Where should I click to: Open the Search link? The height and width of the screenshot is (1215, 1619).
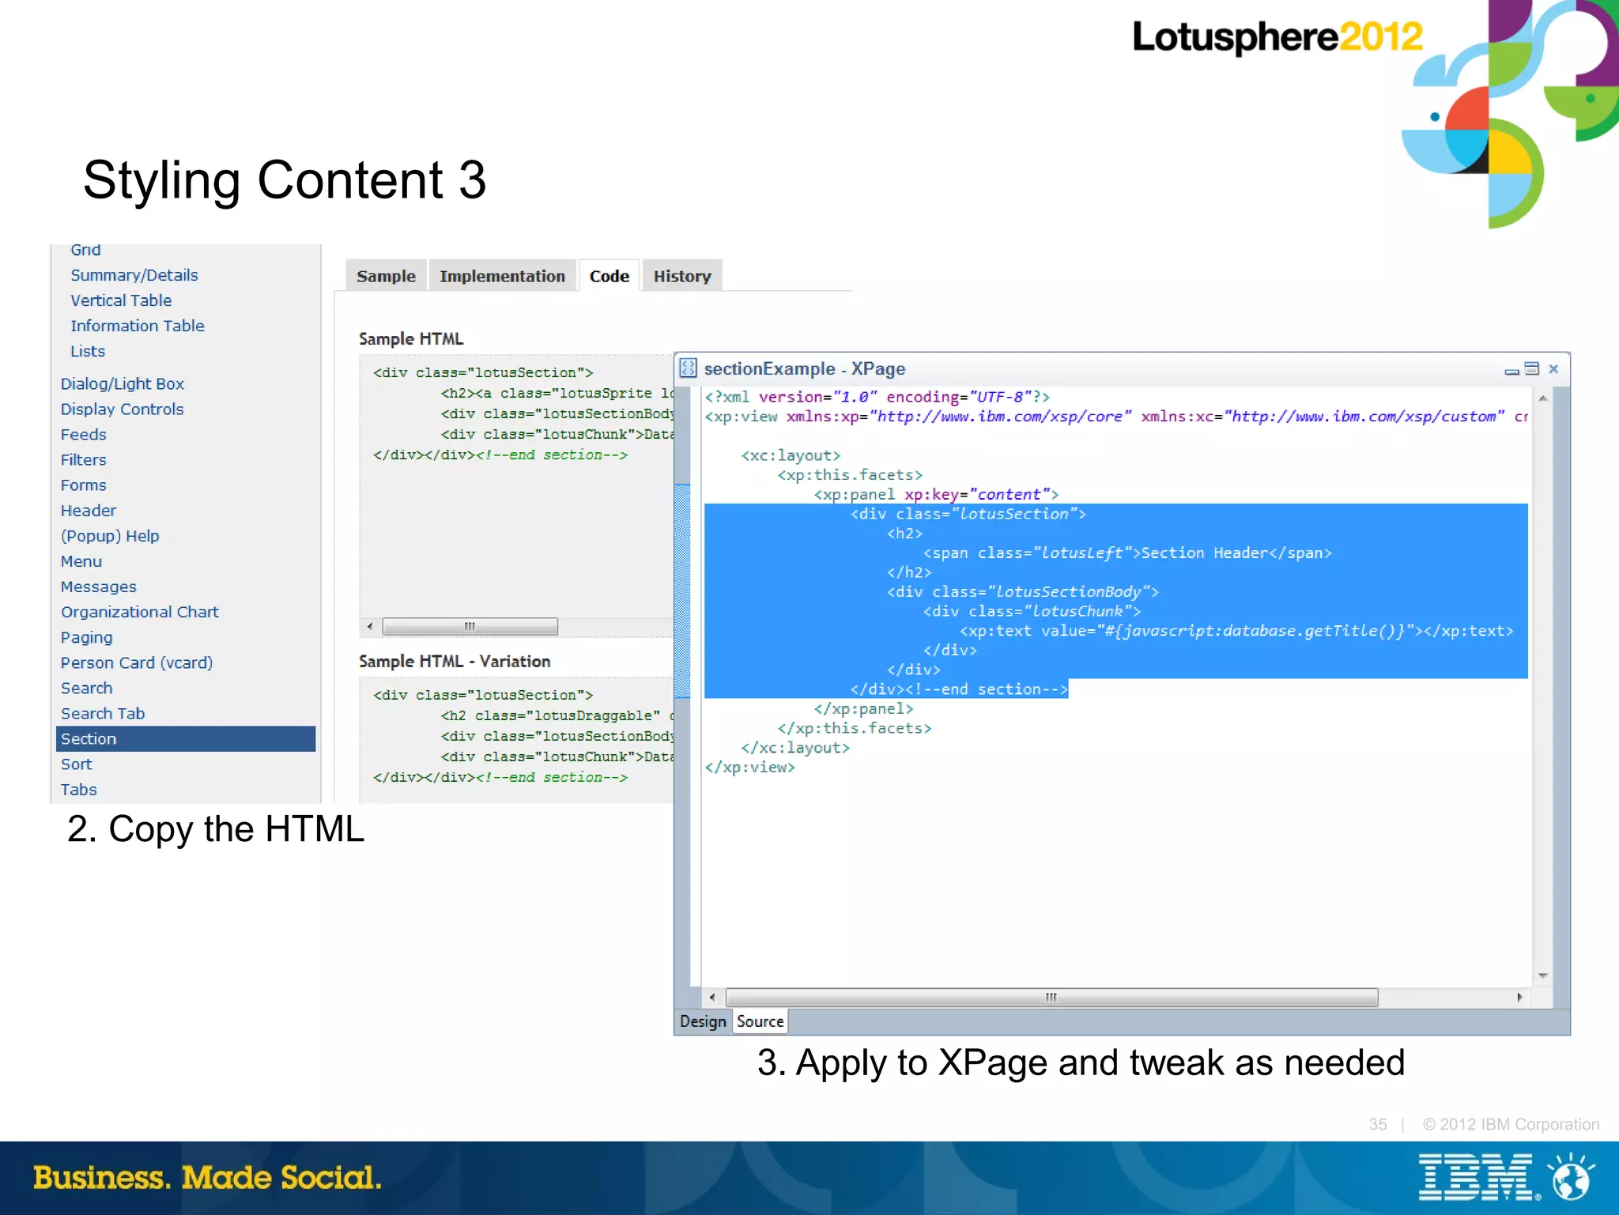coord(86,688)
